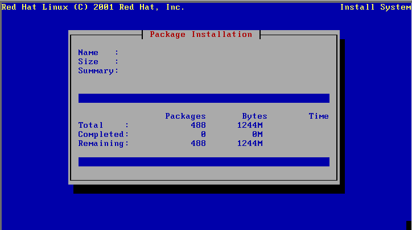Click the Red Hat Linux copyright header text
The height and width of the screenshot is (230, 412).
coord(93,7)
